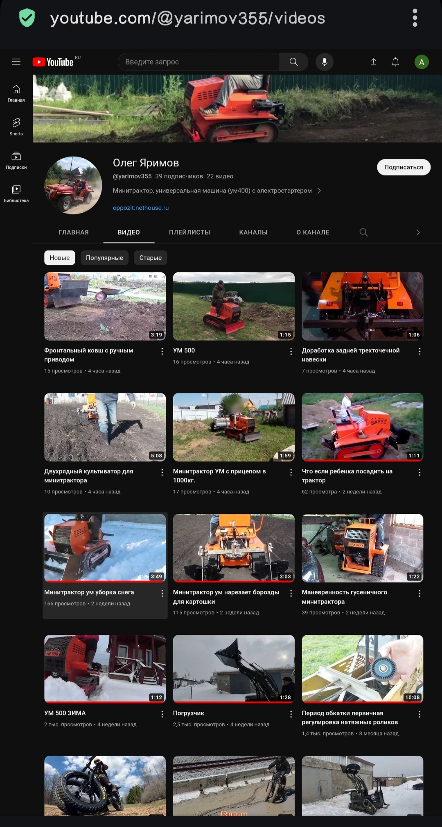Open options for Доработка задней трехточечной video
The width and height of the screenshot is (442, 827).
click(x=419, y=351)
